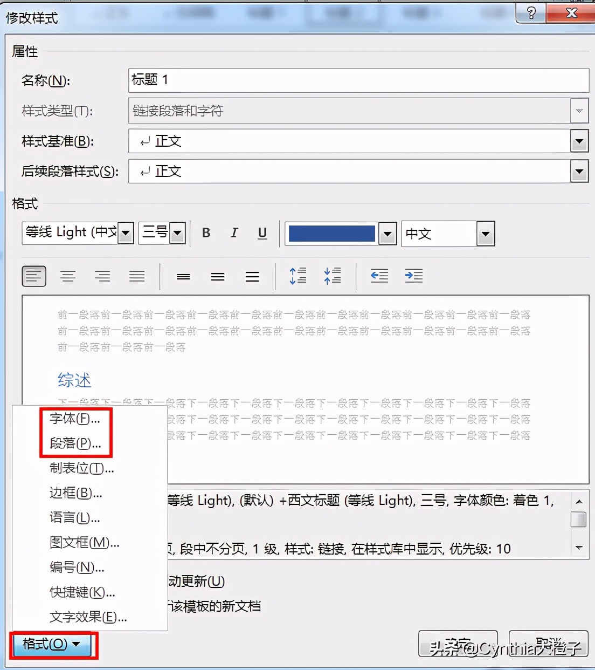595x670 pixels.
Task: Select the center align icon
Action: pyautogui.click(x=68, y=276)
